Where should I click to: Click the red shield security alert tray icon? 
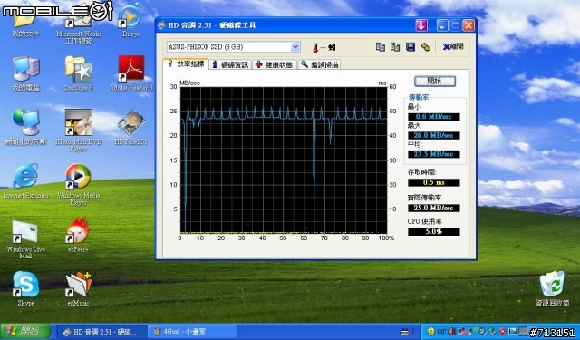coord(502,332)
